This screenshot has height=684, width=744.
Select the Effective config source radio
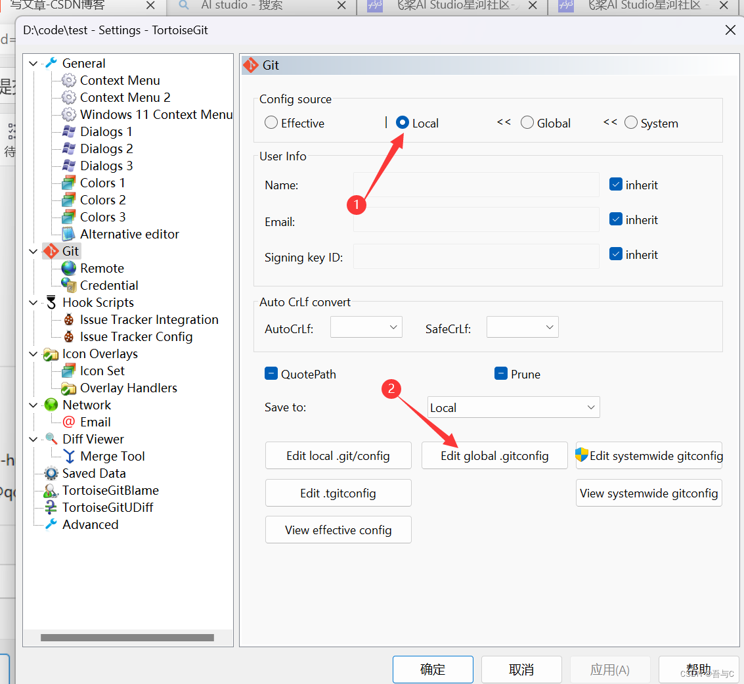[271, 123]
